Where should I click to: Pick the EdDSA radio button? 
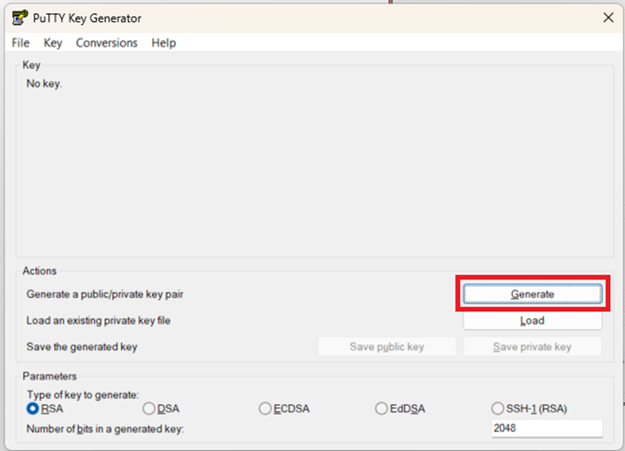click(x=382, y=409)
